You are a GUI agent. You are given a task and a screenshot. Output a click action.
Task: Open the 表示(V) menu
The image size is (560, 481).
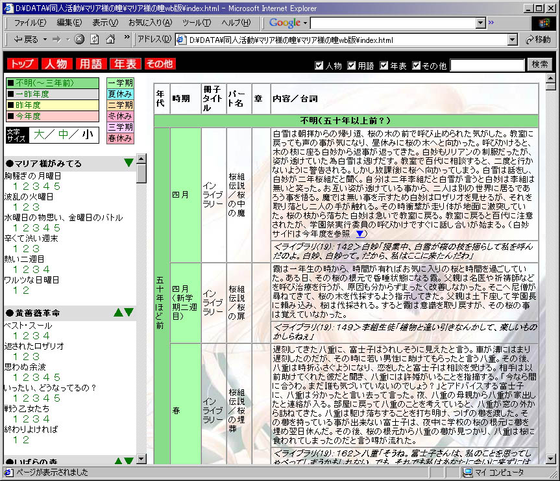pos(105,23)
